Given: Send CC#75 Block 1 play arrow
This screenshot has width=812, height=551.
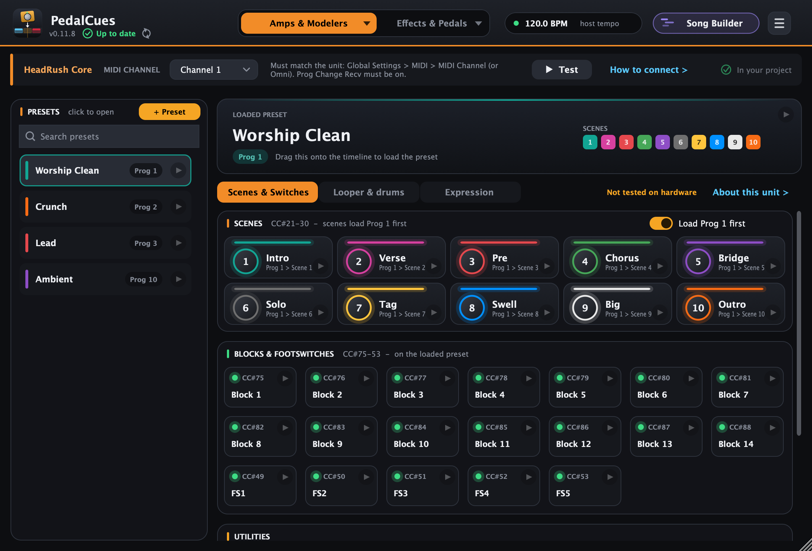Looking at the screenshot, I should [285, 378].
